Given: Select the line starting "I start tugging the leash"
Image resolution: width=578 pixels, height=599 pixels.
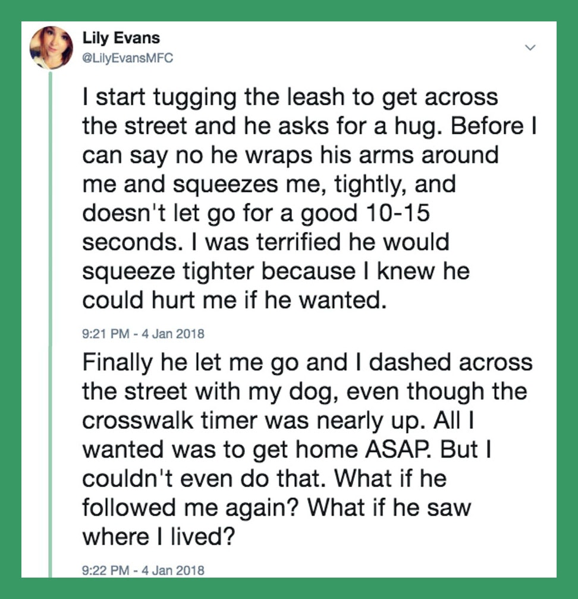Looking at the screenshot, I should (290, 97).
